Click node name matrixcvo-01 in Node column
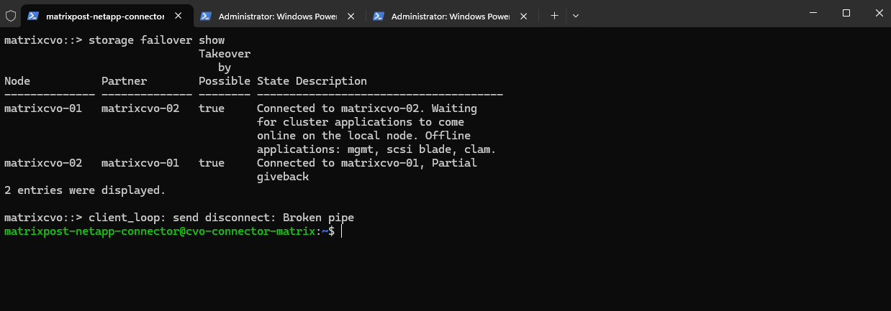 43,108
